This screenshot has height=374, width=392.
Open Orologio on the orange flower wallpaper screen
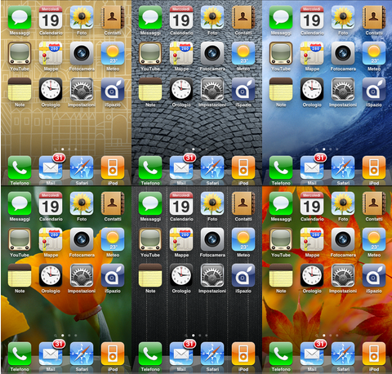point(51,275)
